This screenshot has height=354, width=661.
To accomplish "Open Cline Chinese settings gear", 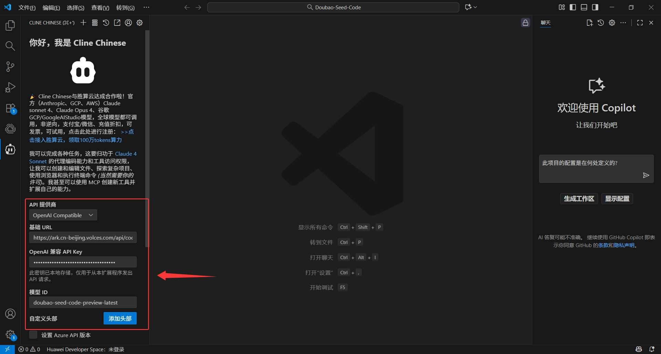I will [x=139, y=23].
